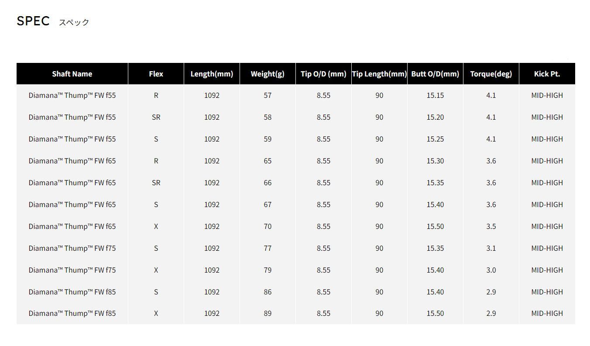Select weight value 57
Image resolution: width=590 pixels, height=346 pixels.
click(x=268, y=95)
